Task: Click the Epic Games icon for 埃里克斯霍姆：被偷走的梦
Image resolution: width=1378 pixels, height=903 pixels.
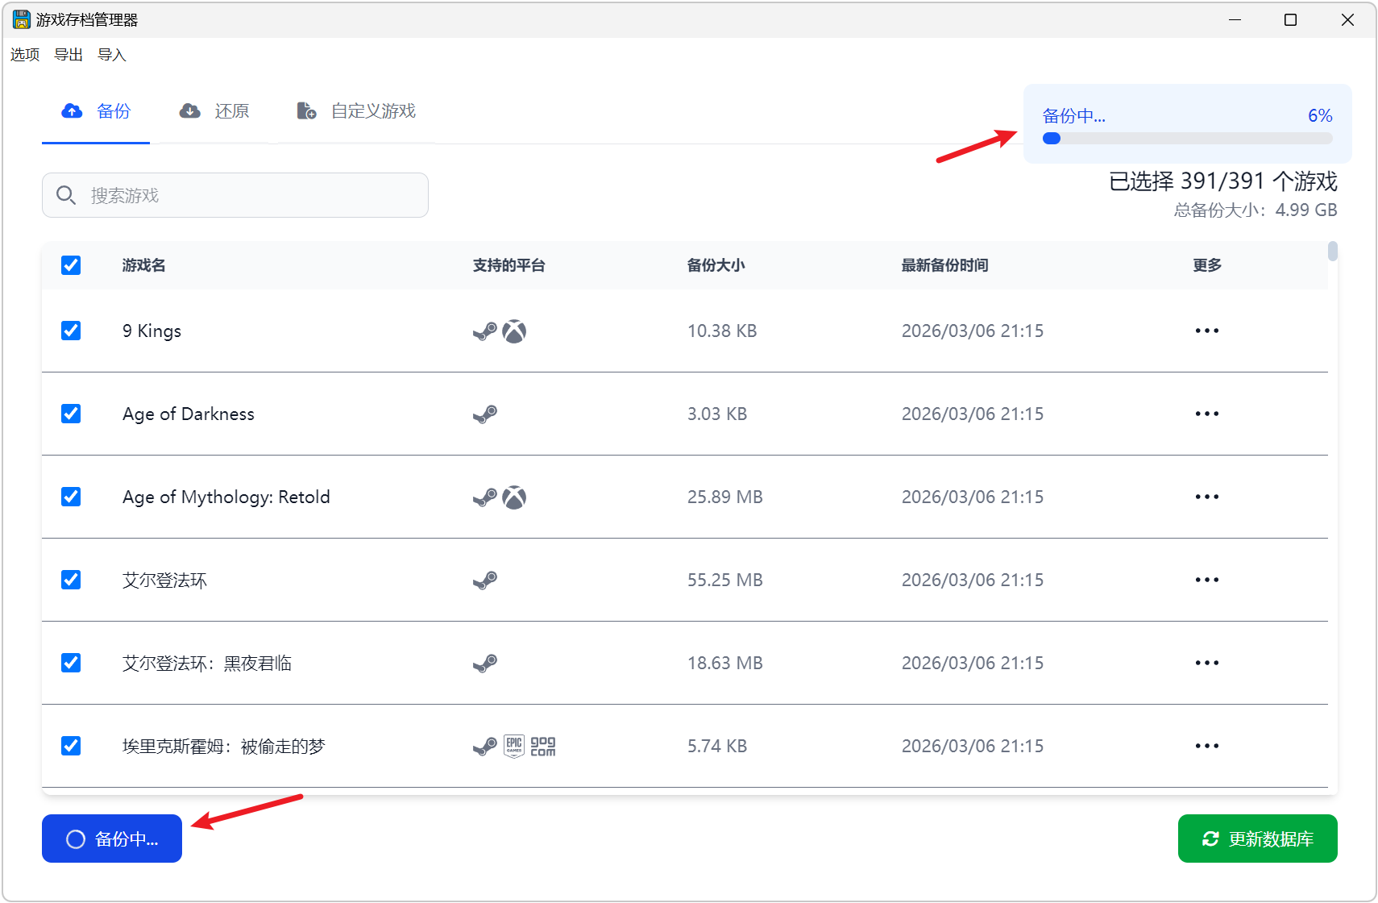Action: [x=514, y=747]
